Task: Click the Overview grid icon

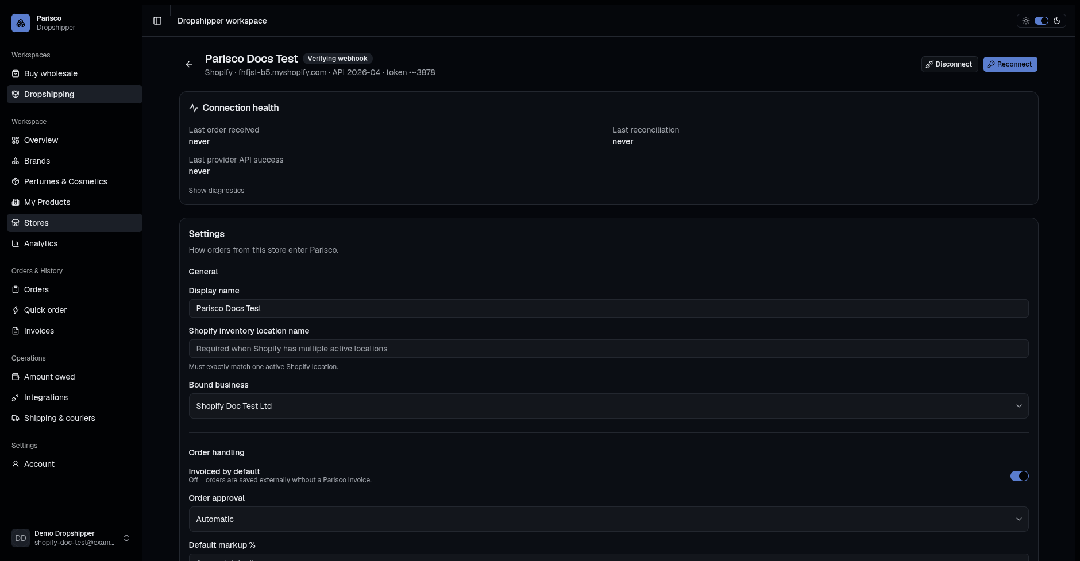Action: tap(16, 140)
